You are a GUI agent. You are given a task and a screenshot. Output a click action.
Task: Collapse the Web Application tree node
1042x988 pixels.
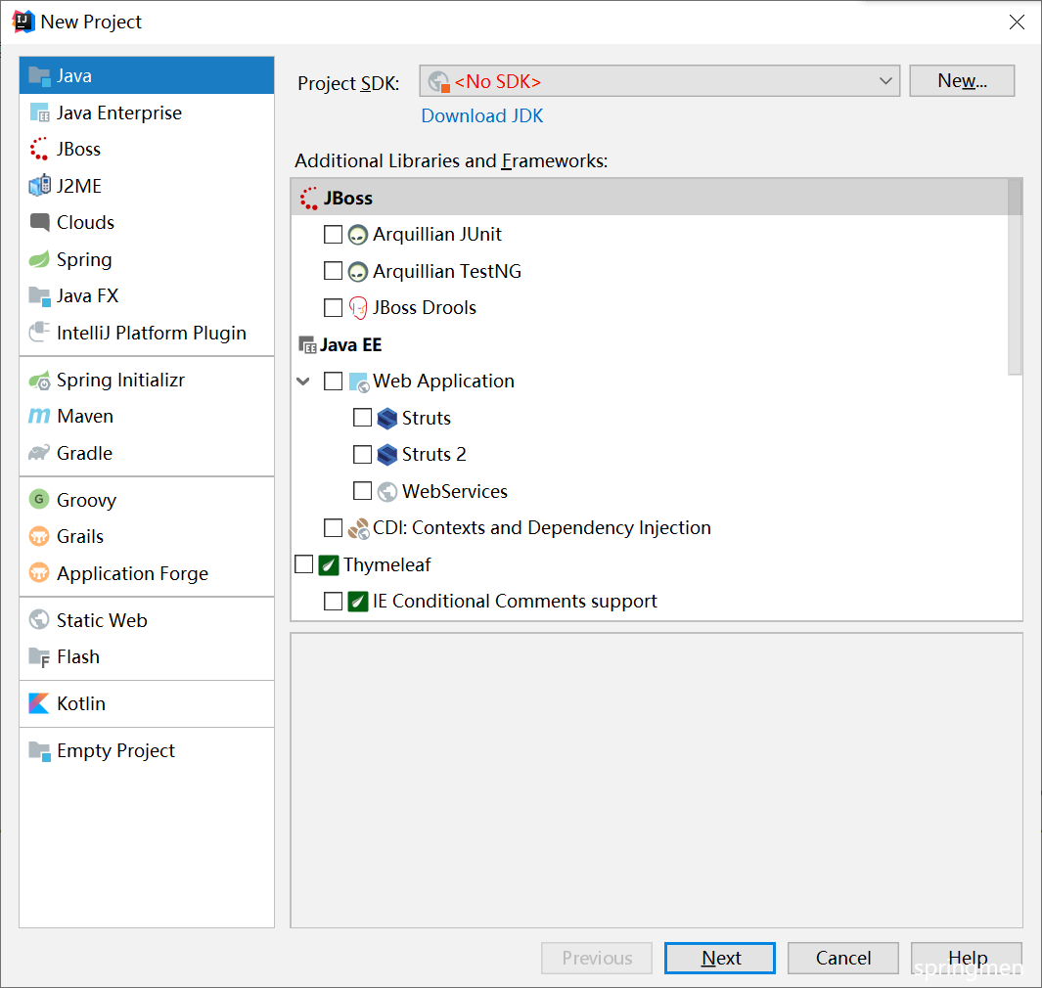pyautogui.click(x=303, y=382)
